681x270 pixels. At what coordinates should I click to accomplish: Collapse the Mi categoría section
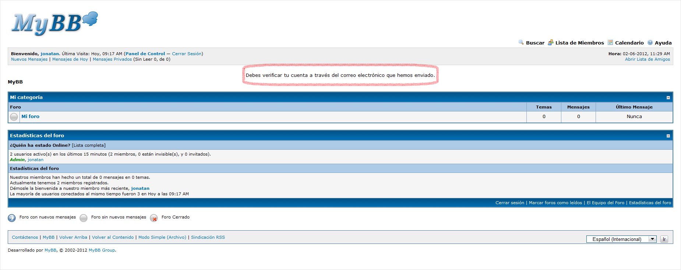668,98
